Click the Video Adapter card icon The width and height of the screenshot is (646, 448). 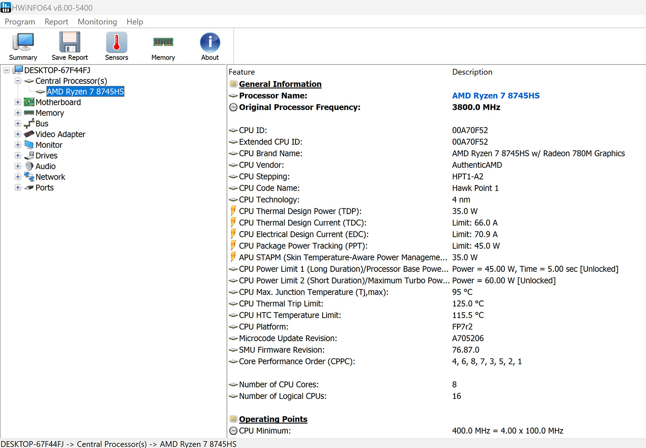pos(29,134)
